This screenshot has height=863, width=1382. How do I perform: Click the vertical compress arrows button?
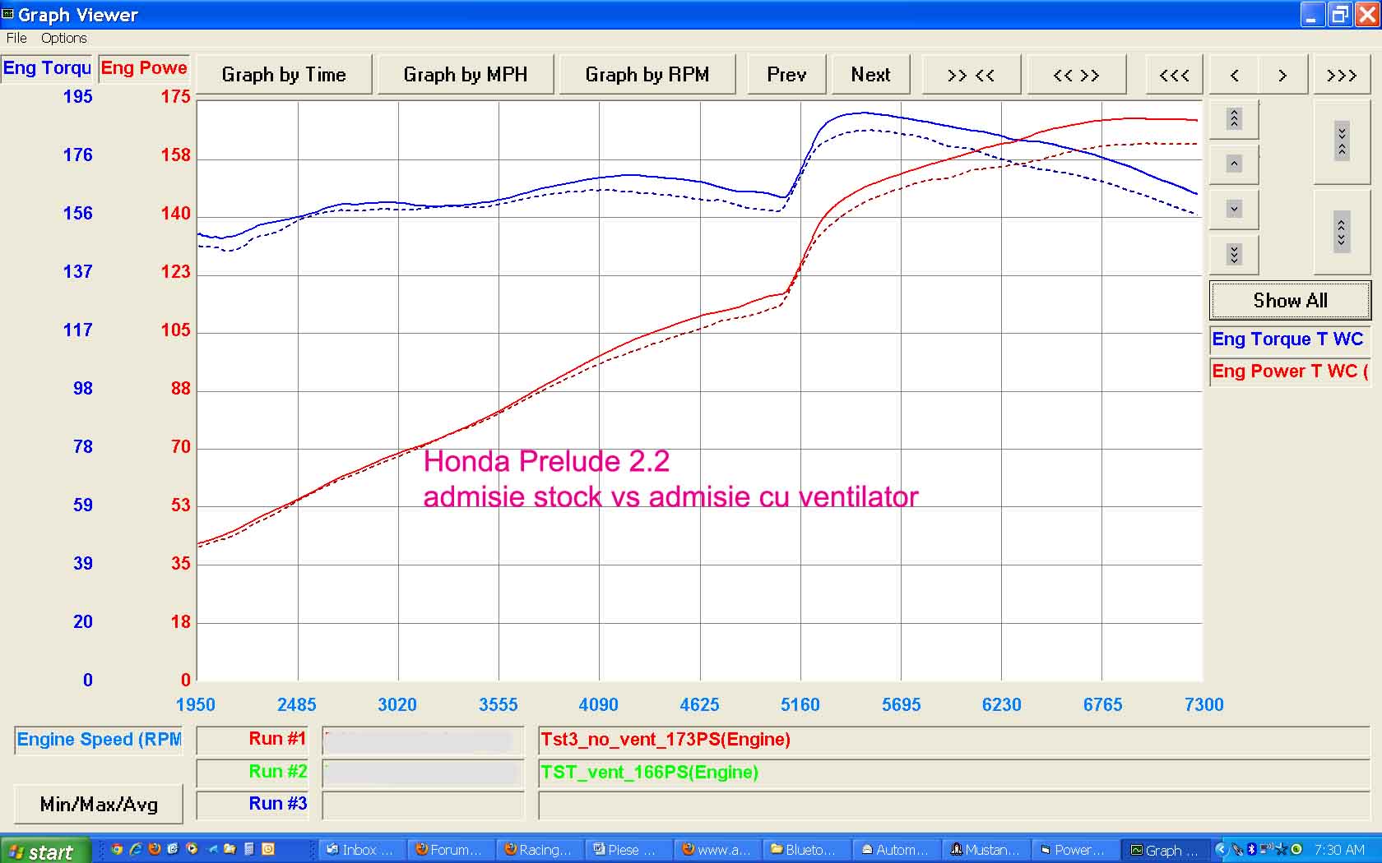pyautogui.click(x=1342, y=142)
